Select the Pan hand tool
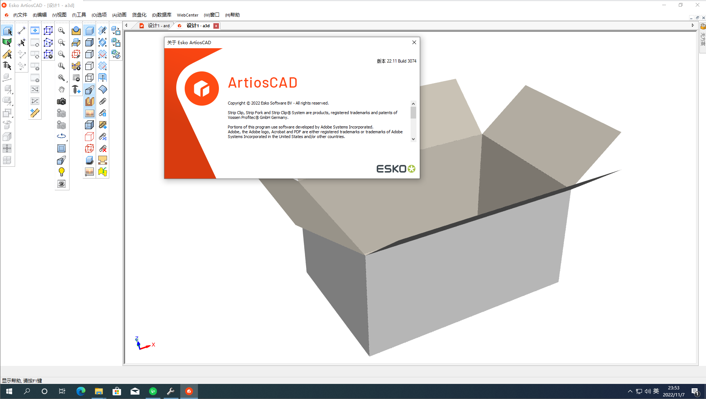 click(x=61, y=89)
